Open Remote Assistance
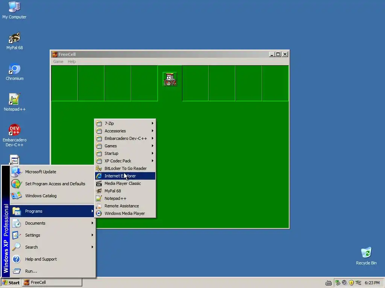The height and width of the screenshot is (288, 385). click(125, 206)
